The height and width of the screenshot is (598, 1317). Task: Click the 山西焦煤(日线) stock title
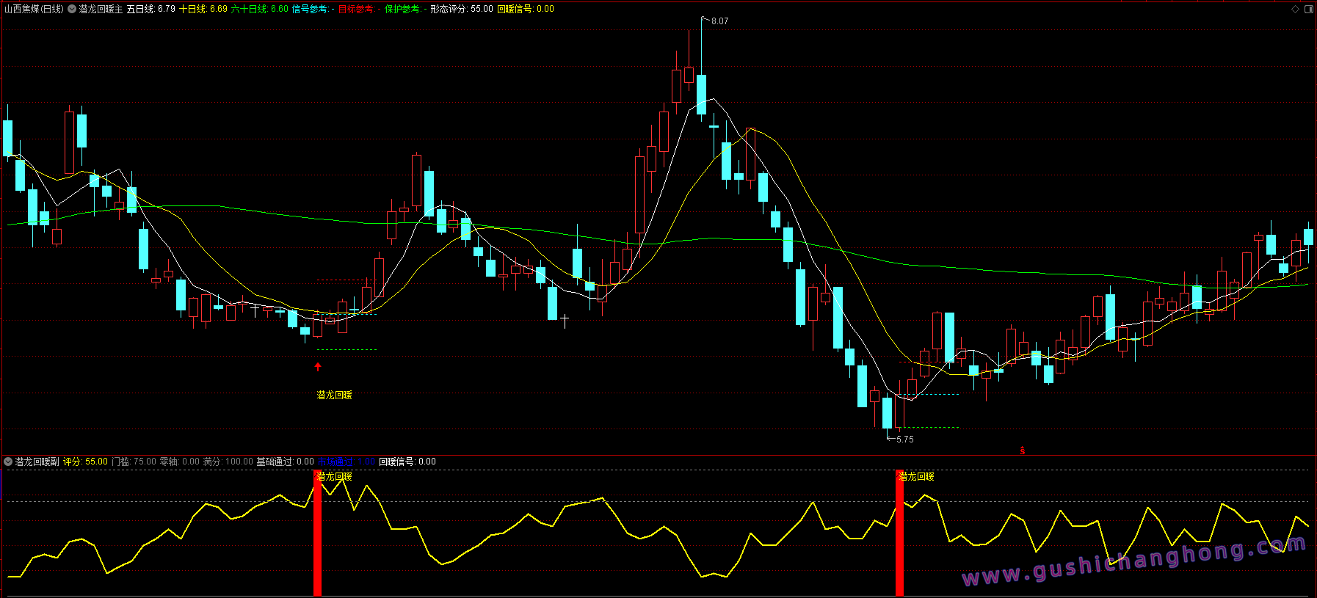click(34, 10)
